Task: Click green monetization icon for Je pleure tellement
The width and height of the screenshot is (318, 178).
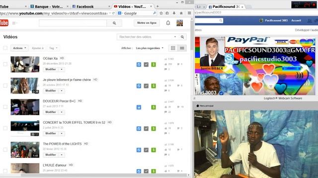Action: (154, 86)
